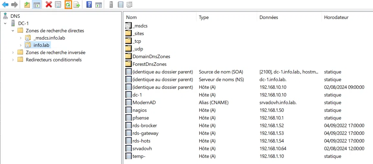This screenshot has height=164, width=373.
Task: Select the info.lab zone in tree
Action: 41,45
